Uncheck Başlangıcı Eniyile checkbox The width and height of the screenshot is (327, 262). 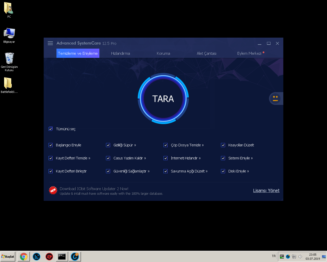pos(51,145)
